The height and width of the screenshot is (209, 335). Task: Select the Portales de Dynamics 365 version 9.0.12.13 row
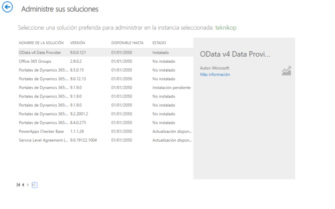coord(106,79)
